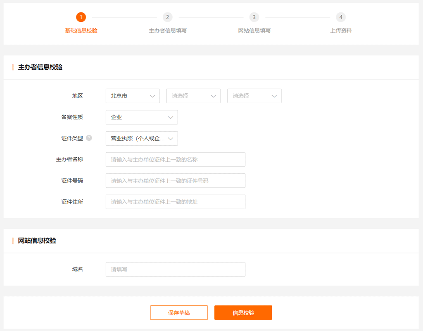Go to 主办者信息填写 step label
This screenshot has width=423, height=331.
[167, 31]
